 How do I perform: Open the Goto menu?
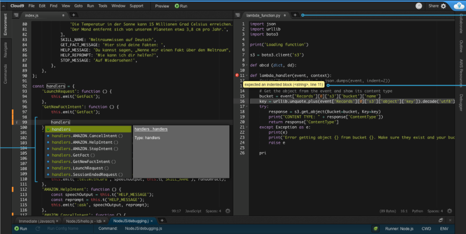click(x=78, y=6)
